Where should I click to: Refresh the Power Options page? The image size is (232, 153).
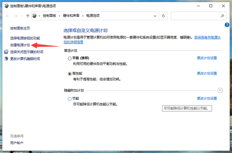[x=163, y=16]
